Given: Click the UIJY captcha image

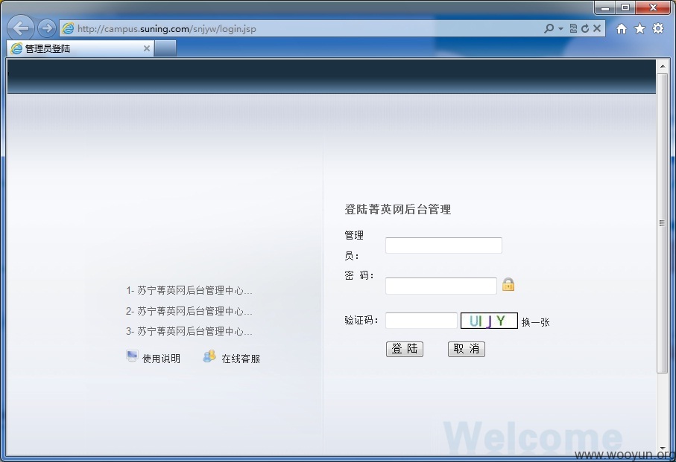Looking at the screenshot, I should (489, 321).
